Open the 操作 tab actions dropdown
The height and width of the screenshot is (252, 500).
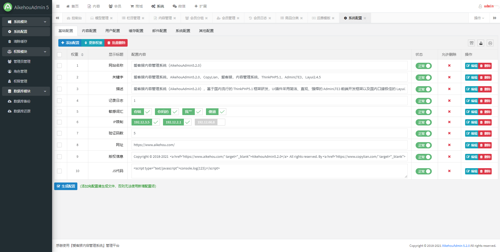(479, 18)
